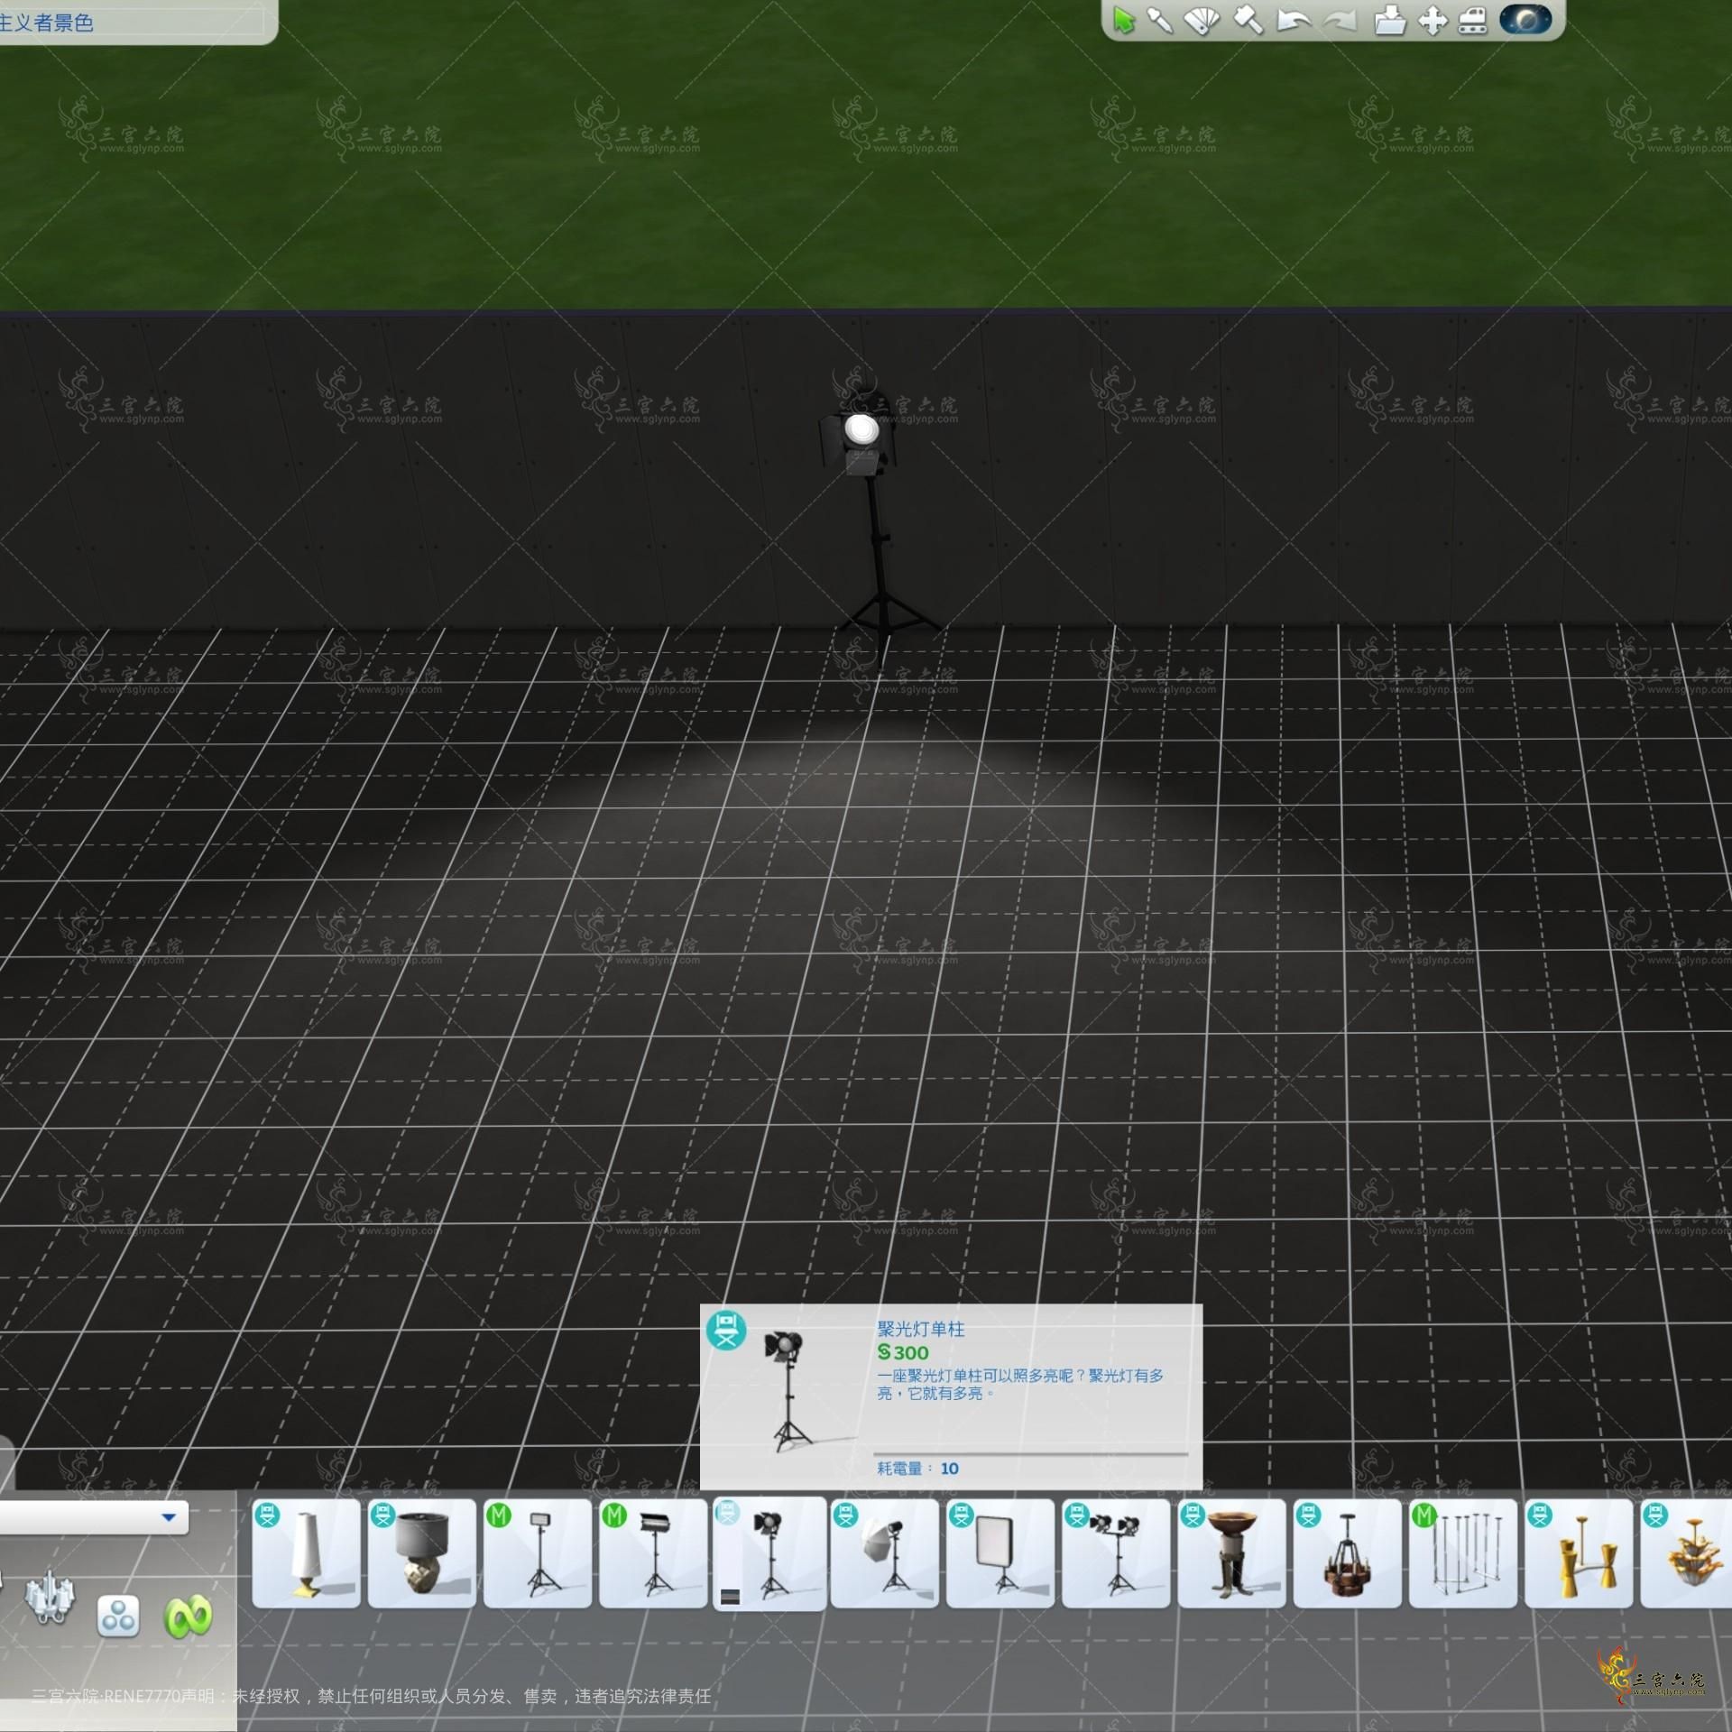Click the green infinity icon
1732x1732 pixels.
coord(188,1617)
